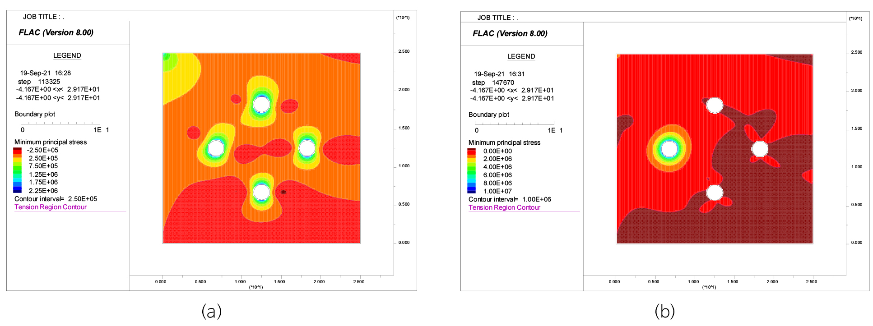Click Tension Region Contour in plot (a)

(x=51, y=207)
